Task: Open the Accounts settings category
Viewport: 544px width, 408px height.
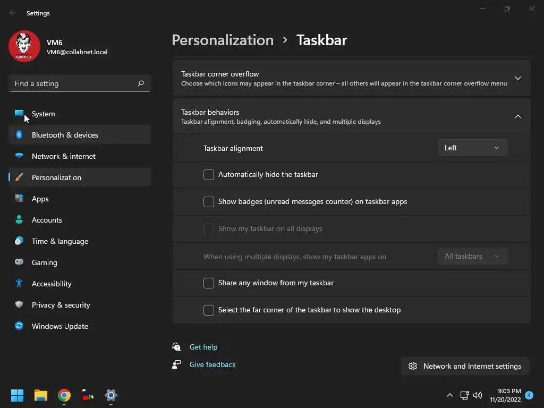Action: click(47, 220)
